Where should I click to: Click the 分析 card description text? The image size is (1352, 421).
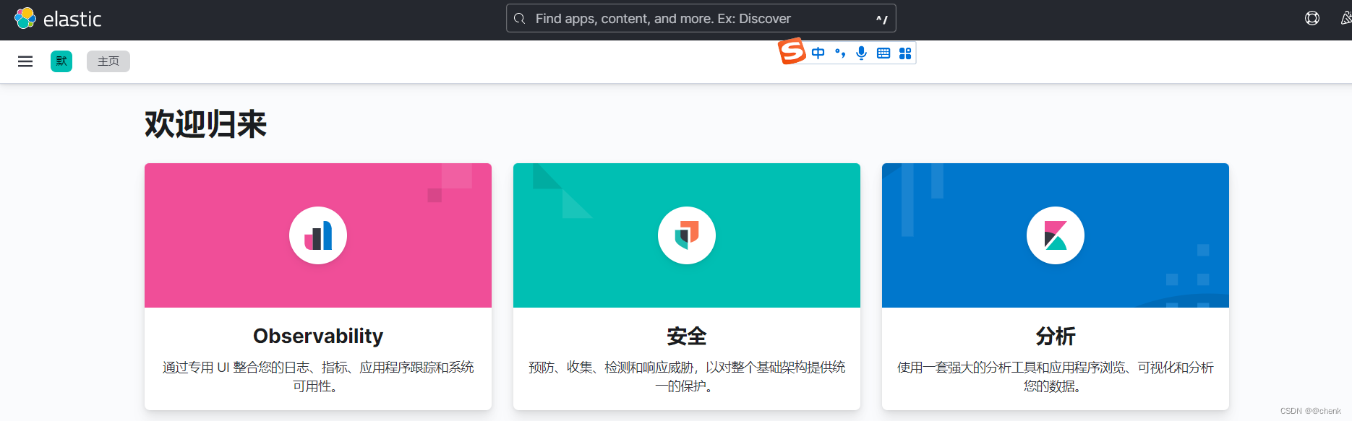tap(1056, 377)
